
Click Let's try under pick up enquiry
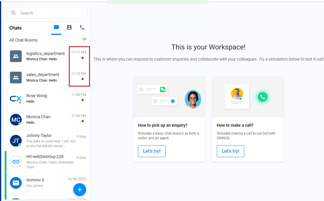tap(152, 151)
